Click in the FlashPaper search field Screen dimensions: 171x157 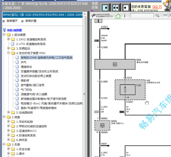(142, 15)
